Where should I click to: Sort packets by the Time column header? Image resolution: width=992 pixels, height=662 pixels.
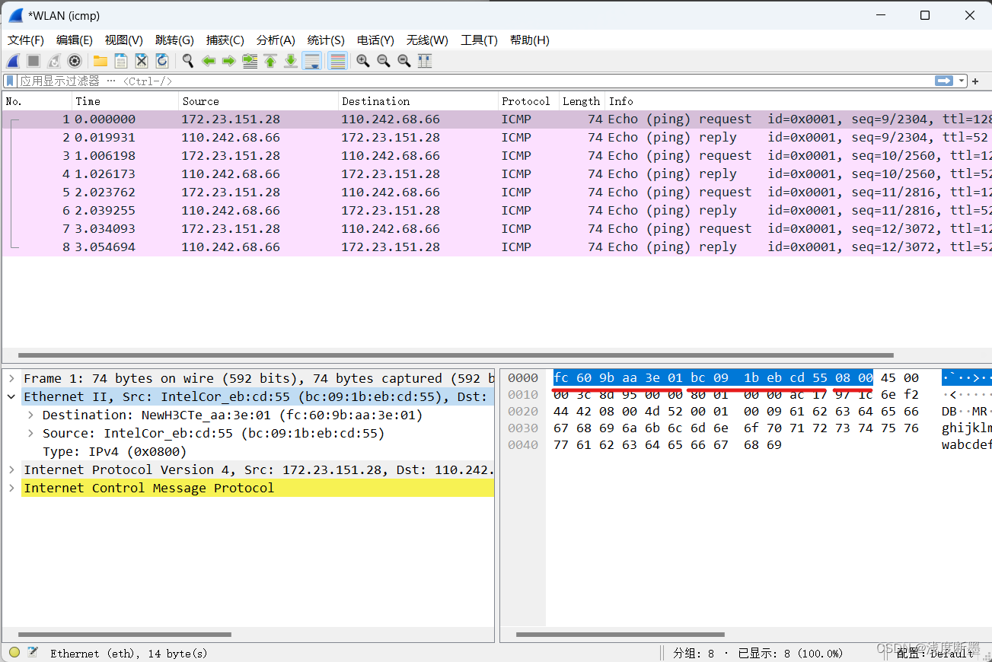point(126,100)
